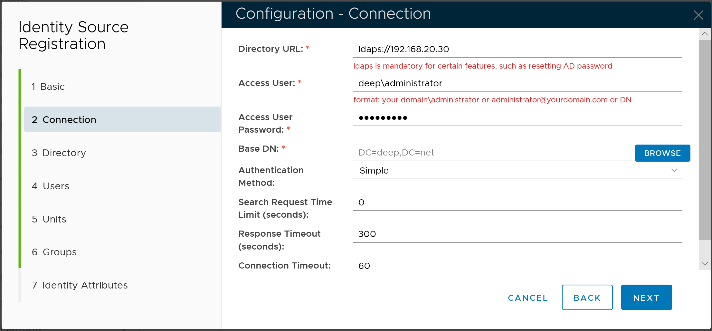Focus the Directory URL field
Viewport: 712px width, 331px height.
517,49
